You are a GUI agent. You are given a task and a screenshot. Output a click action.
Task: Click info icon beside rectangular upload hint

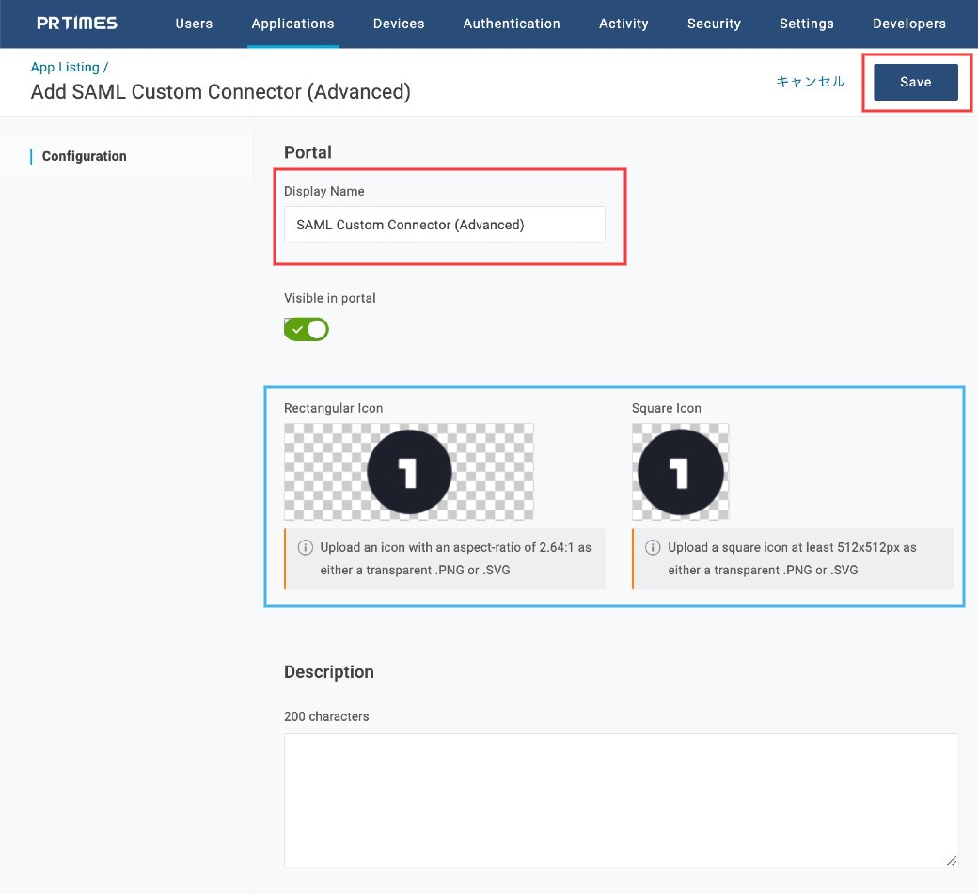305,547
